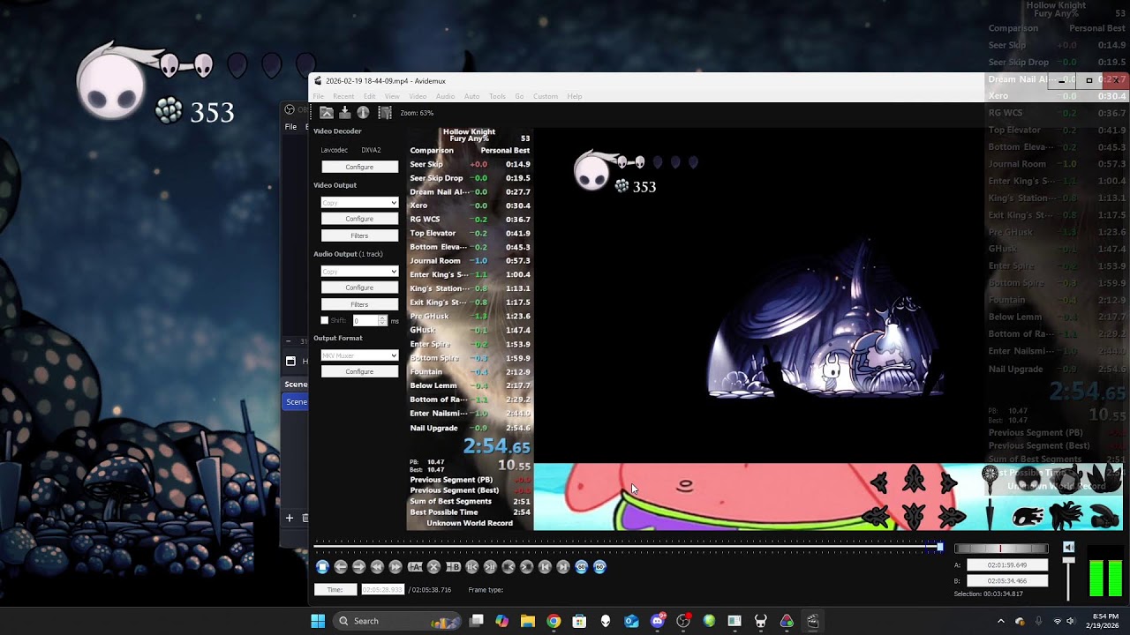Enable the audio Shift checkbox
The height and width of the screenshot is (635, 1130).
coord(324,320)
